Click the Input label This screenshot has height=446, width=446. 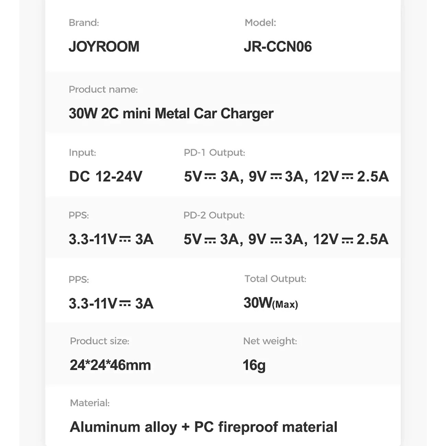pyautogui.click(x=82, y=153)
